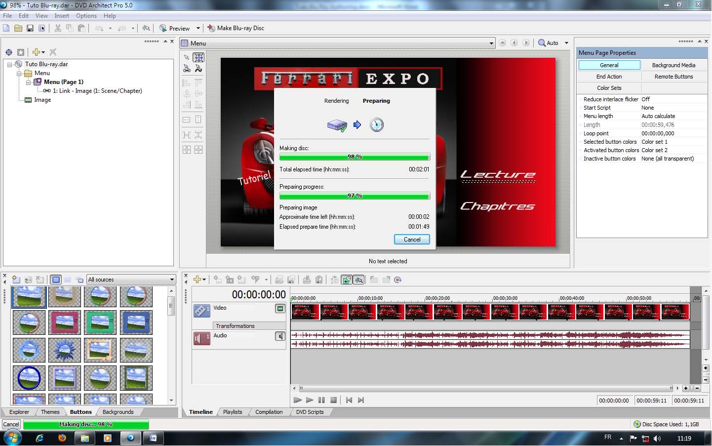Select the transformations tool icon in workspace
Viewport: 712px width, 446px height.
[198, 69]
